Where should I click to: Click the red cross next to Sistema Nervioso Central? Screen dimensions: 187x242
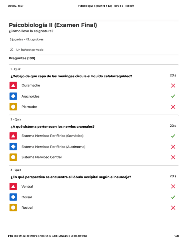pos(173,157)
